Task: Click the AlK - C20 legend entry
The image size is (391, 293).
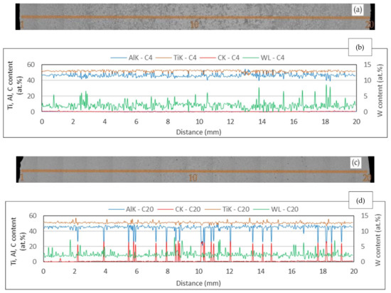Action: pyautogui.click(x=132, y=209)
